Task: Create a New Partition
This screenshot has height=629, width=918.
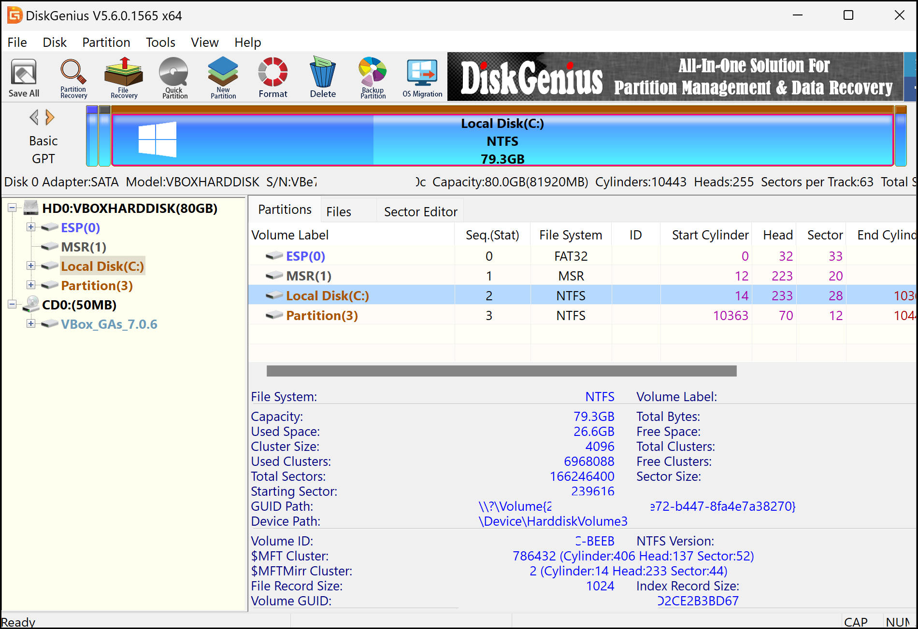Action: 223,78
